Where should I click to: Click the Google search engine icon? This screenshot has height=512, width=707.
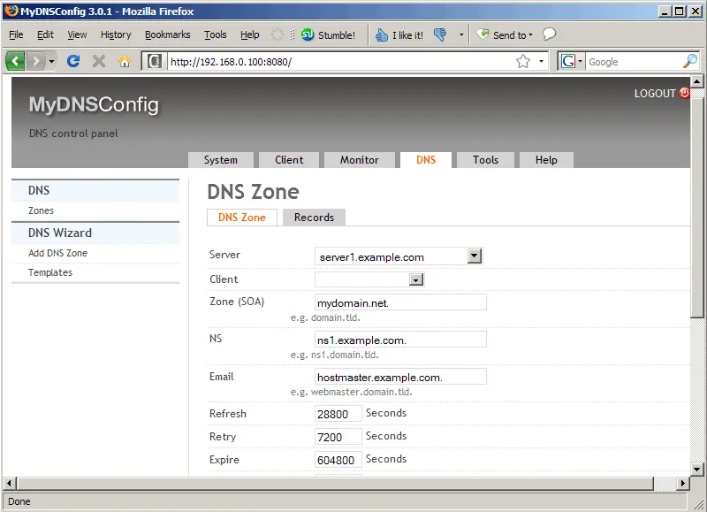[x=567, y=61]
